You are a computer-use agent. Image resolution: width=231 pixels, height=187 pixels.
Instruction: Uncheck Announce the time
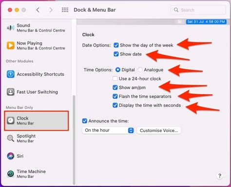click(85, 121)
